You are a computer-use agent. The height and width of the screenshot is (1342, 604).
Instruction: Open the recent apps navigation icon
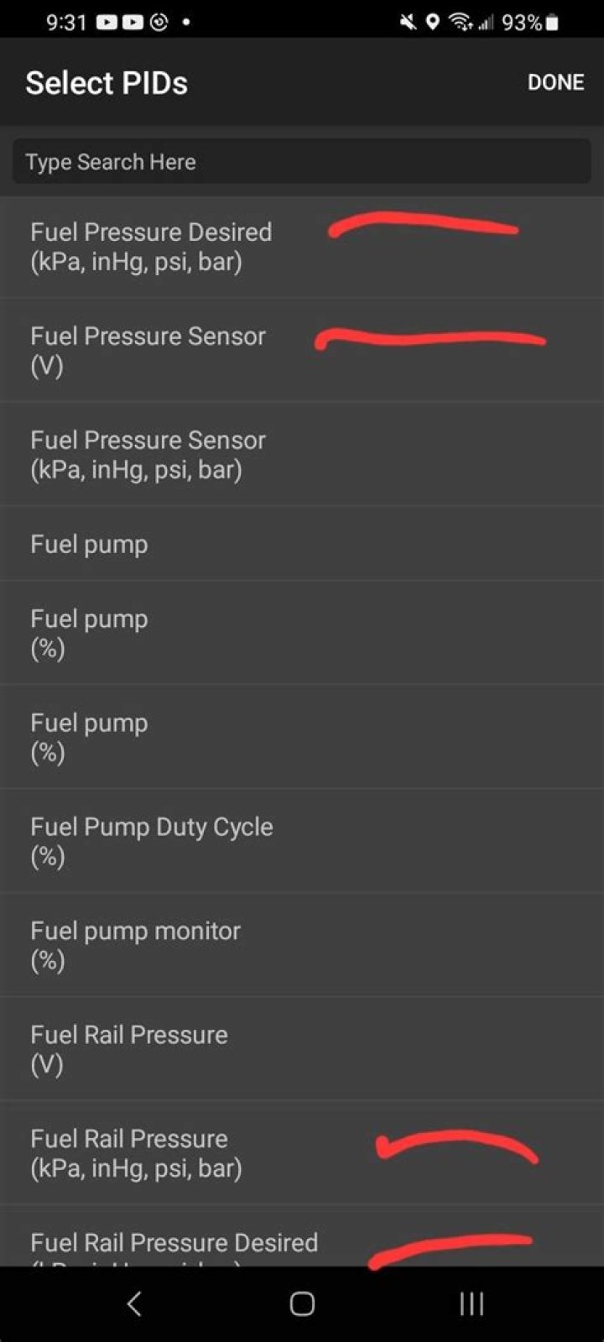pyautogui.click(x=471, y=1303)
